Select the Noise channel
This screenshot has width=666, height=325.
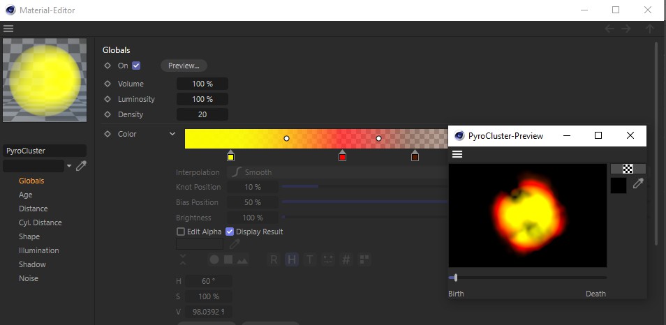click(29, 279)
